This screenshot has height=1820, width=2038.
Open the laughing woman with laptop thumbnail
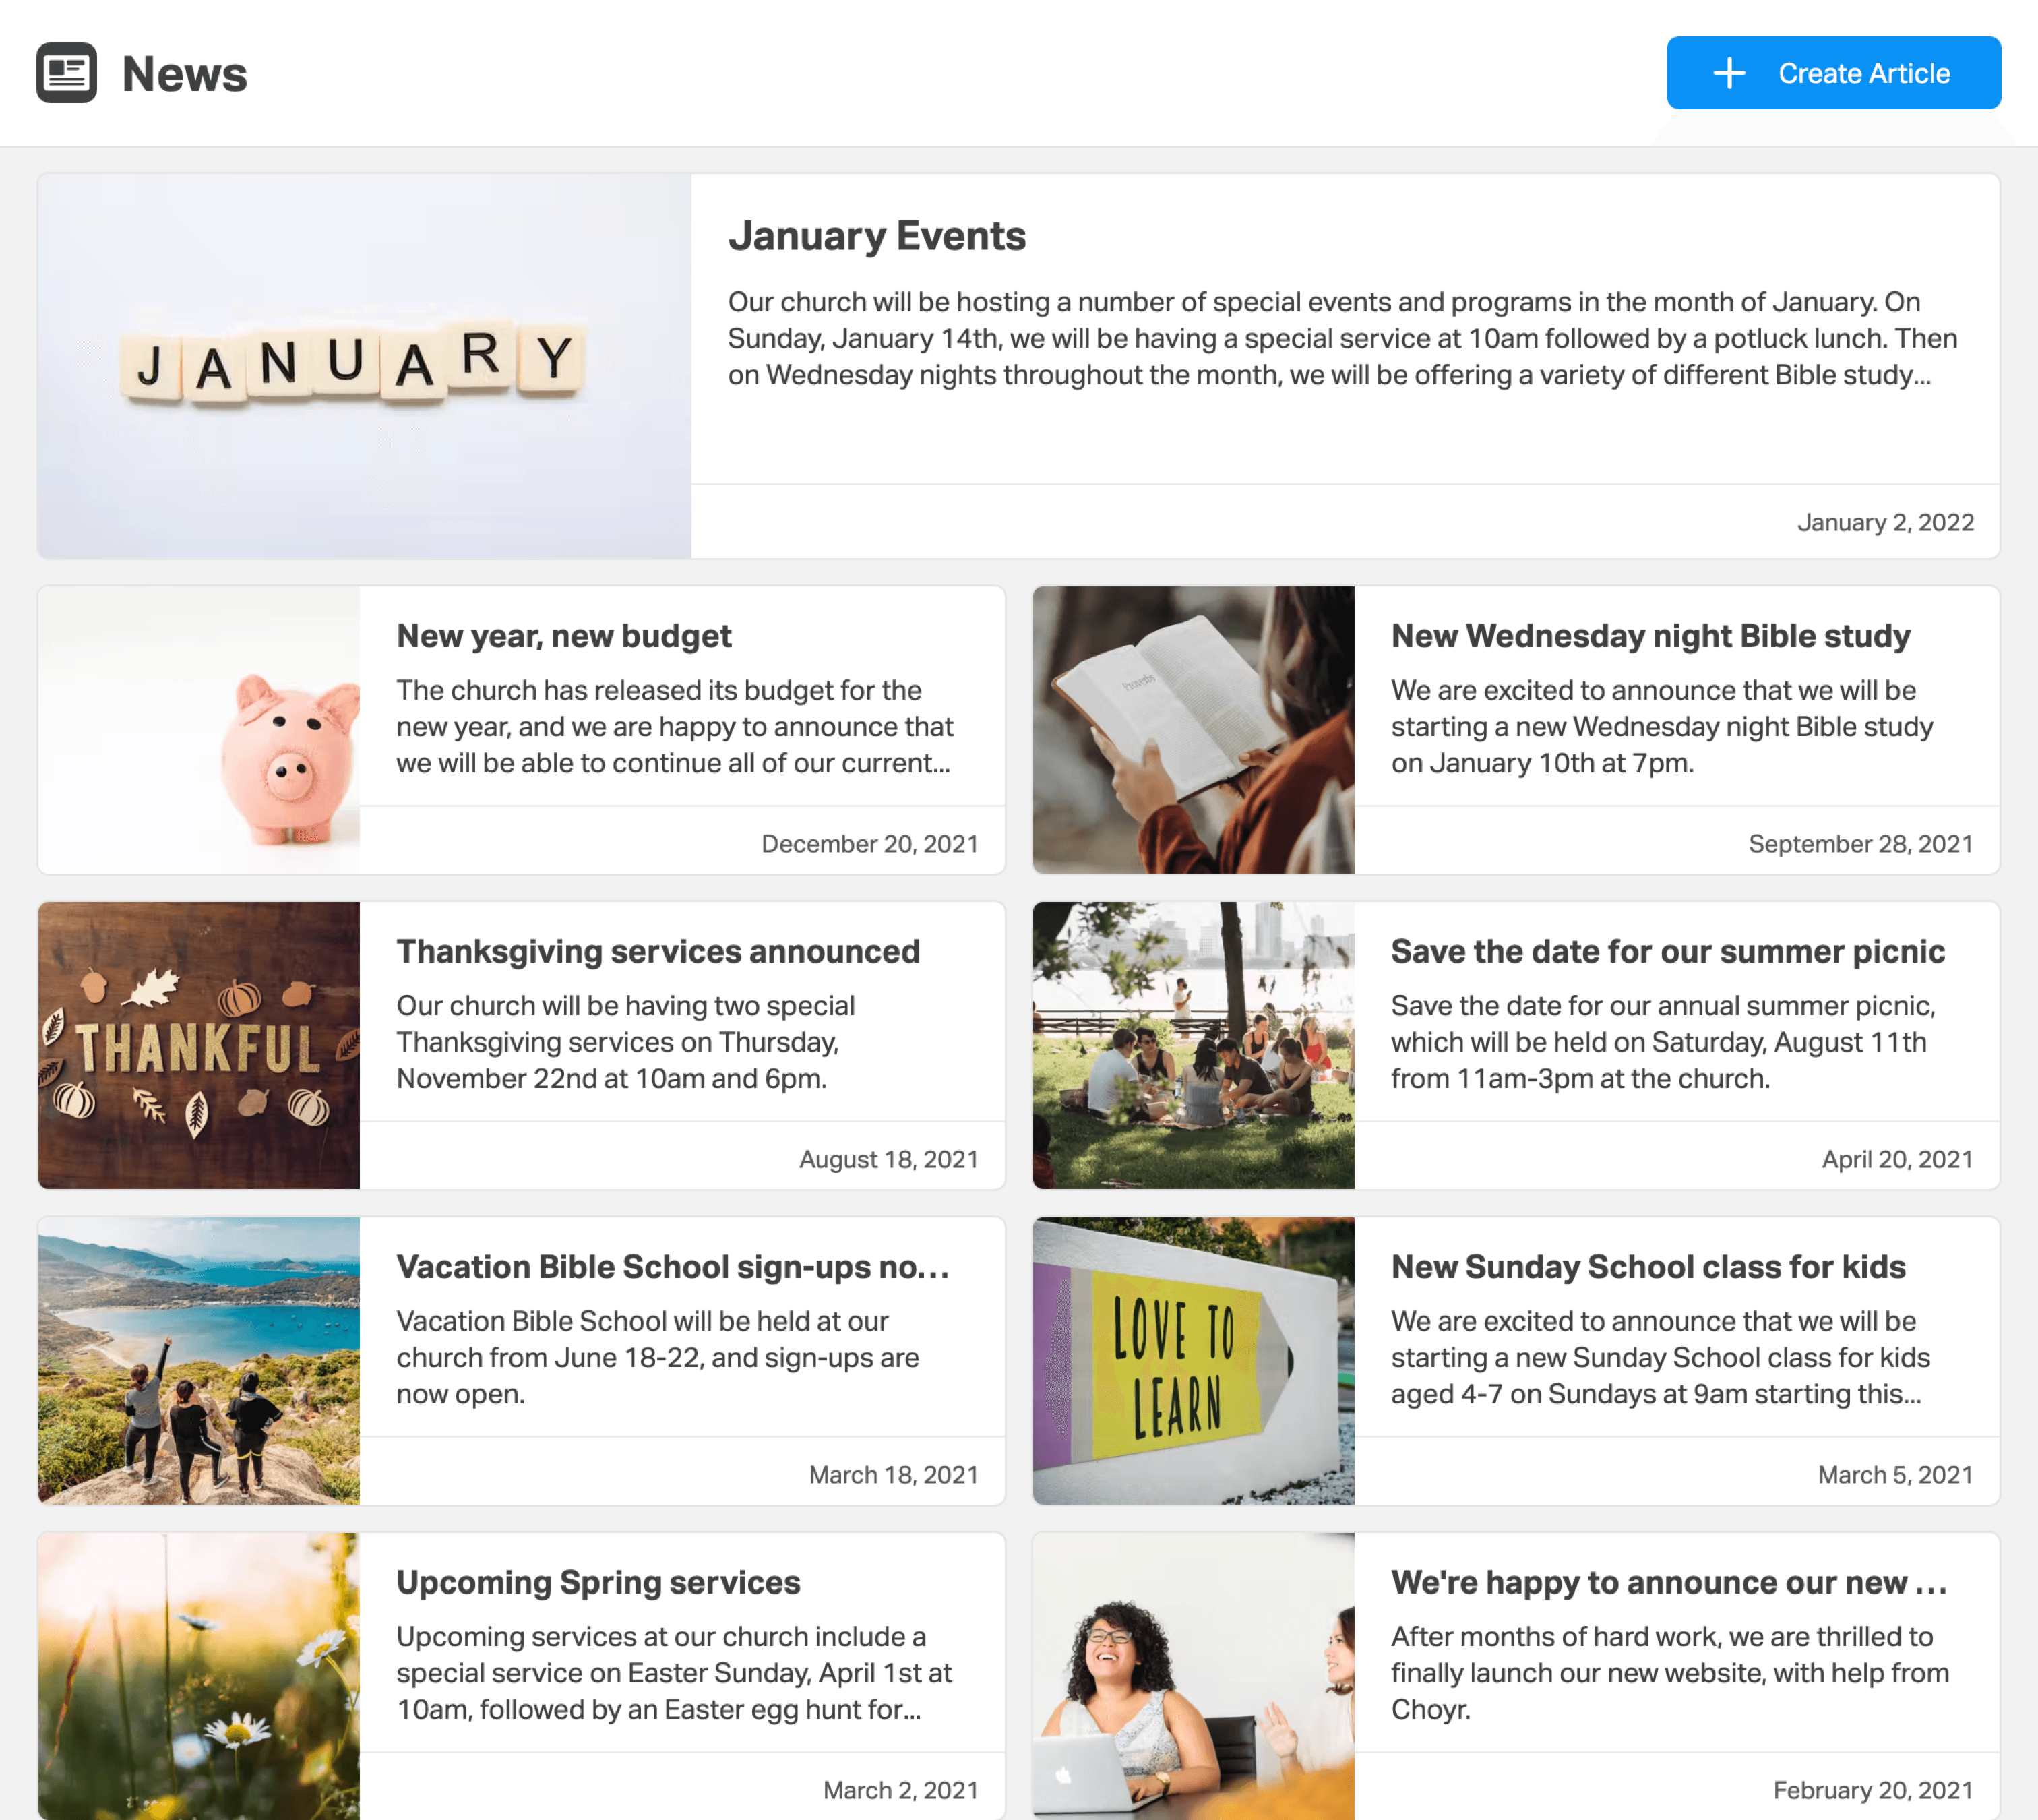pos(1193,1676)
